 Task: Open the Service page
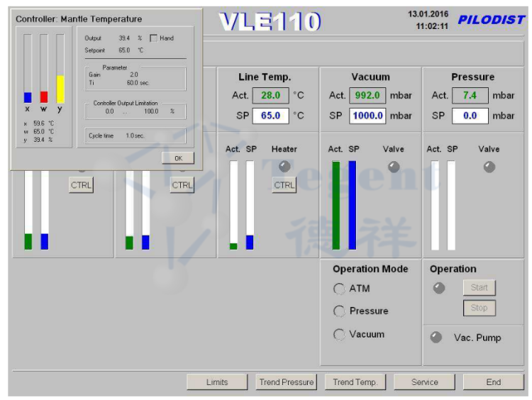pyautogui.click(x=424, y=382)
